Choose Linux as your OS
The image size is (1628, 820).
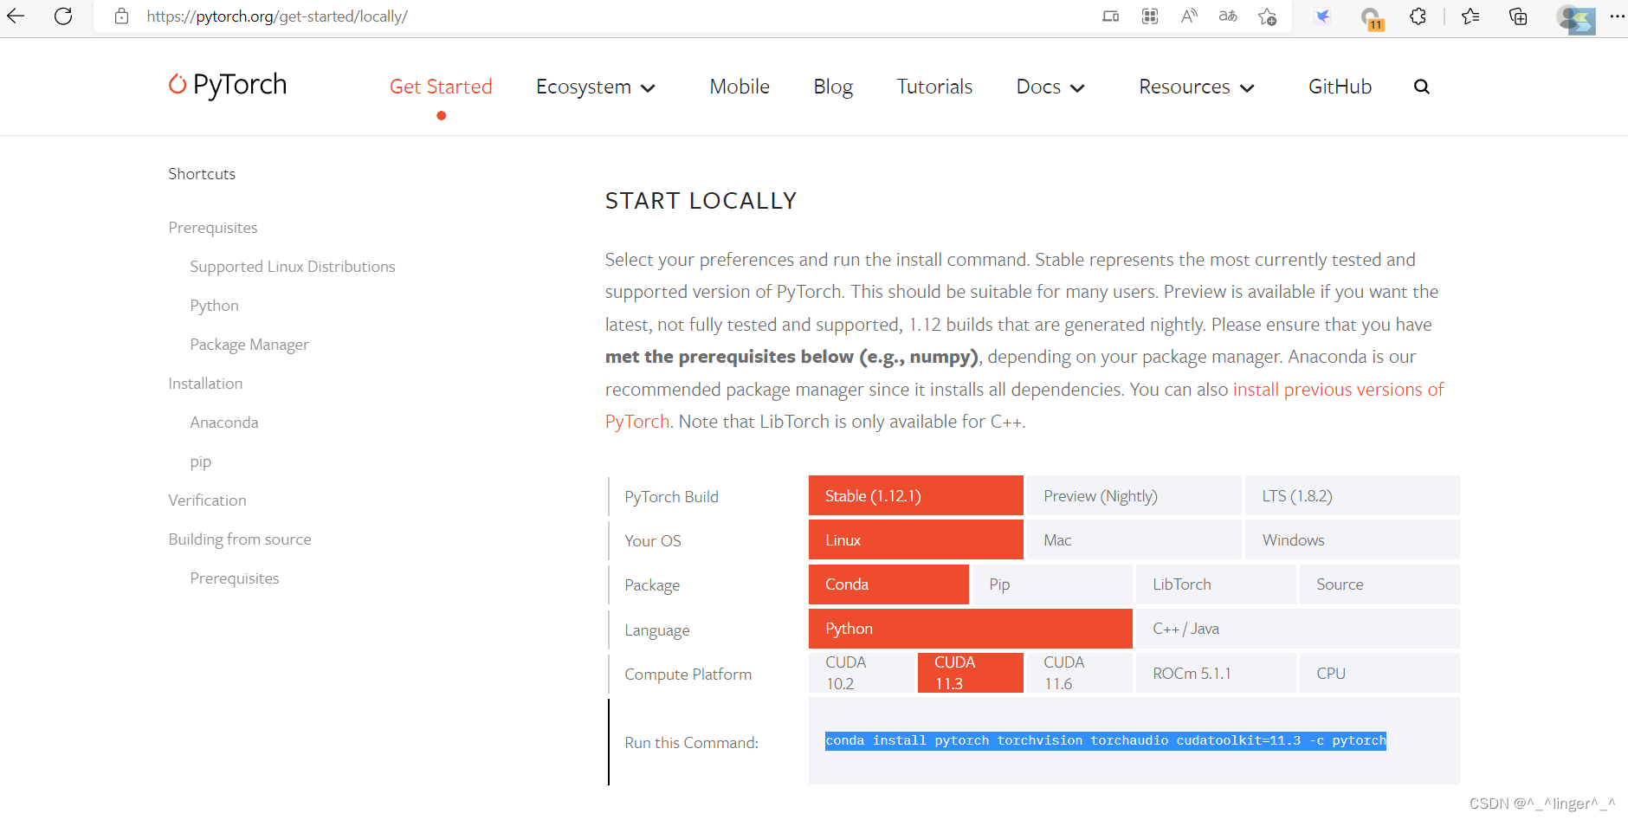tap(916, 539)
